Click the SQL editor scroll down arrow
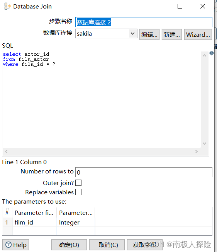Image resolution: width=217 pixels, height=252 pixels. 205,143
